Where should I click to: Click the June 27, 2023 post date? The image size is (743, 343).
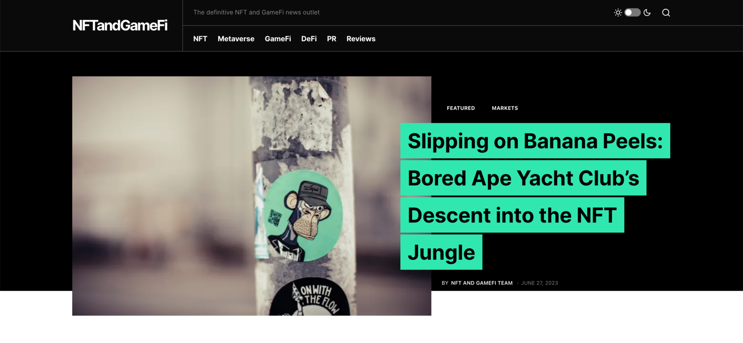pos(540,283)
